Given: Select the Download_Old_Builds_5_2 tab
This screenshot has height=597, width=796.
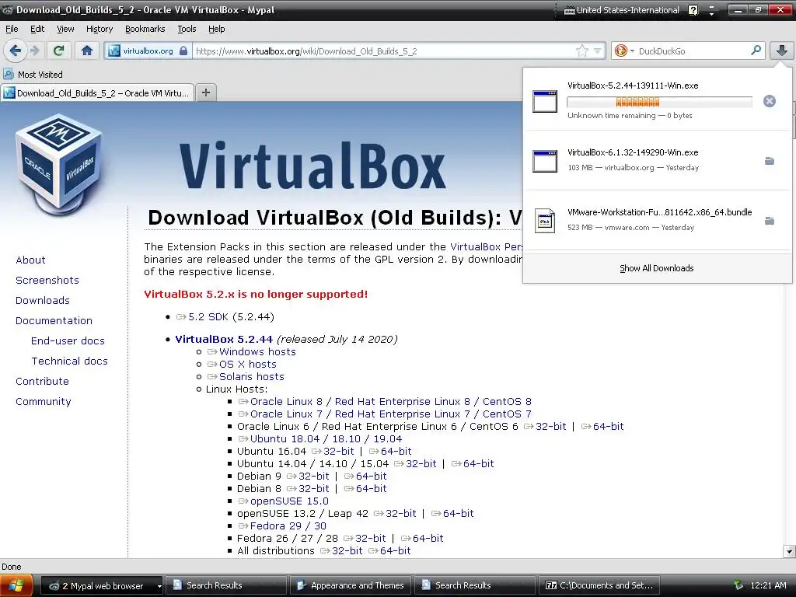Looking at the screenshot, I should (x=97, y=93).
